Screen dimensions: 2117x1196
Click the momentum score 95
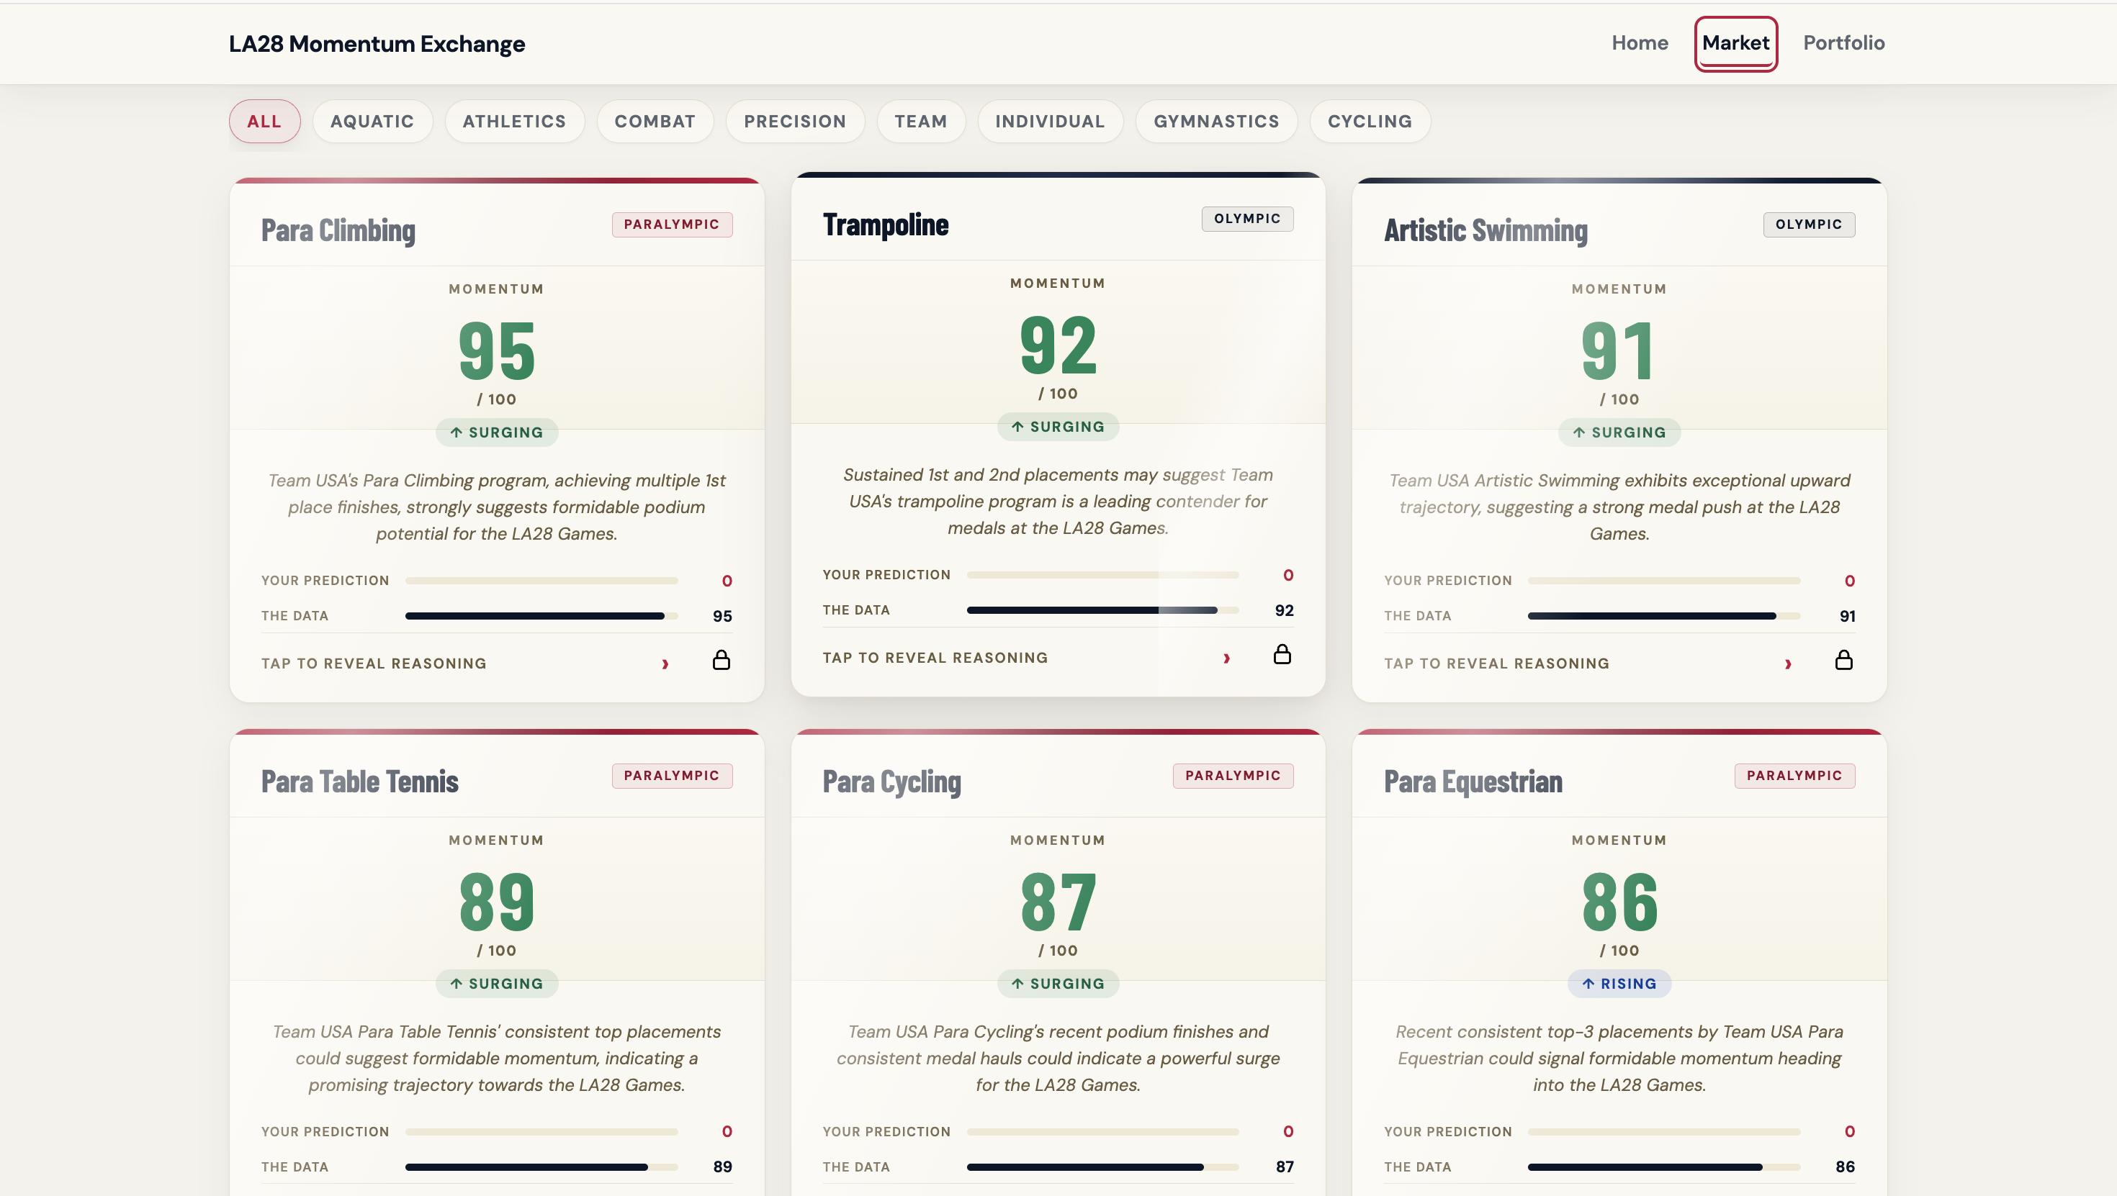tap(496, 350)
